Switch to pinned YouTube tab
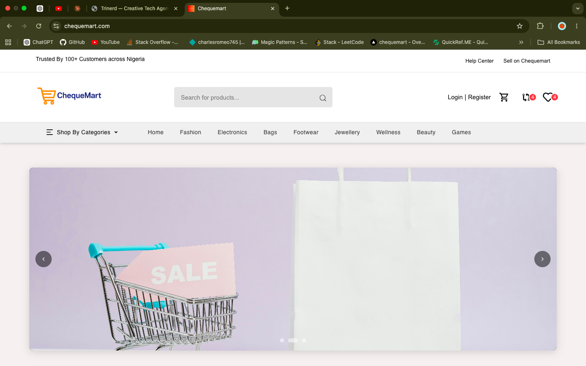This screenshot has width=586, height=366. 59,8
